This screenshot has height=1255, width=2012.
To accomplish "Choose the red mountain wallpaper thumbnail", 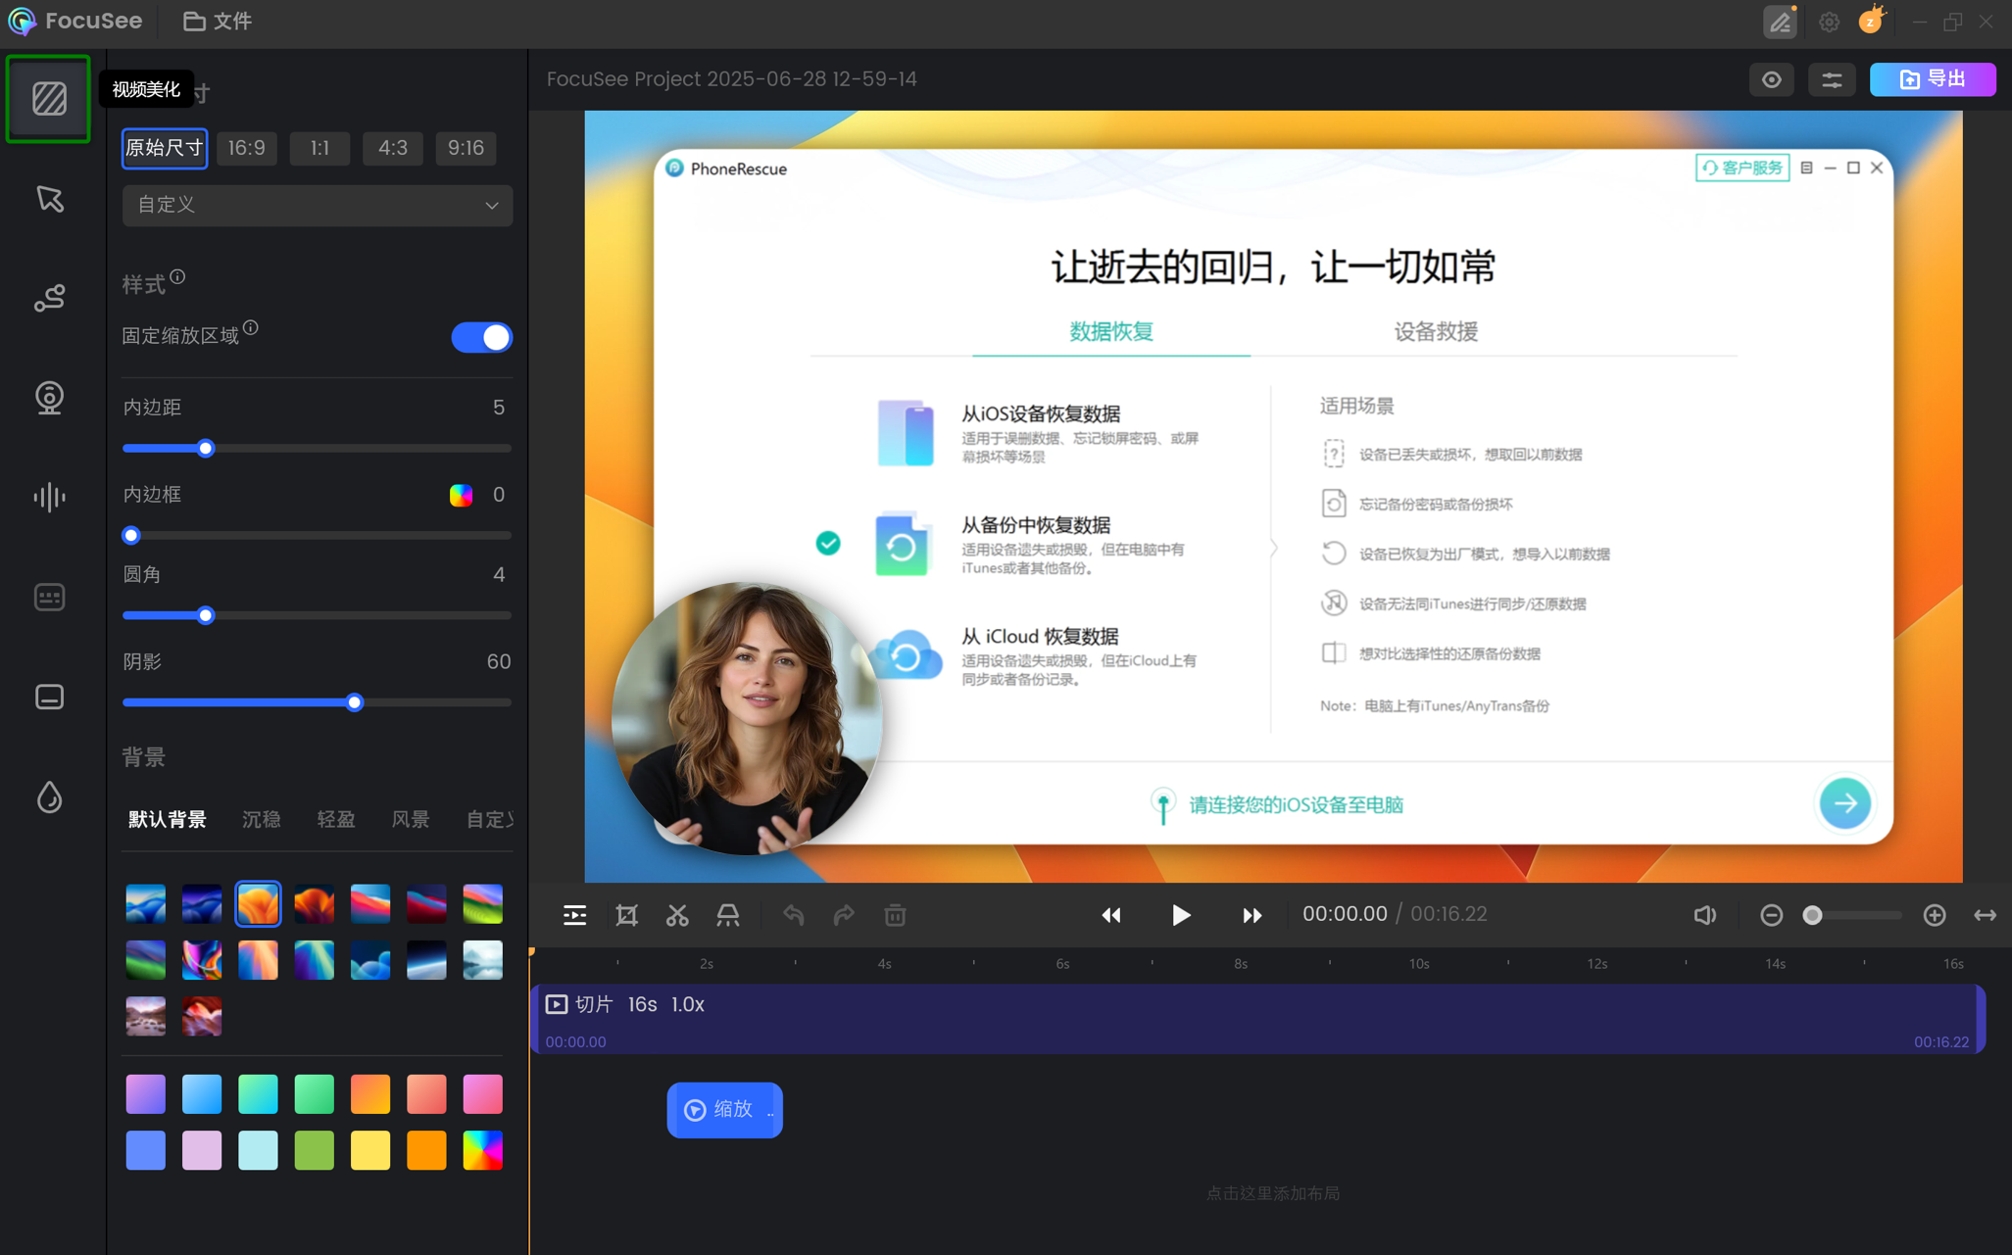I will pyautogui.click(x=202, y=1016).
